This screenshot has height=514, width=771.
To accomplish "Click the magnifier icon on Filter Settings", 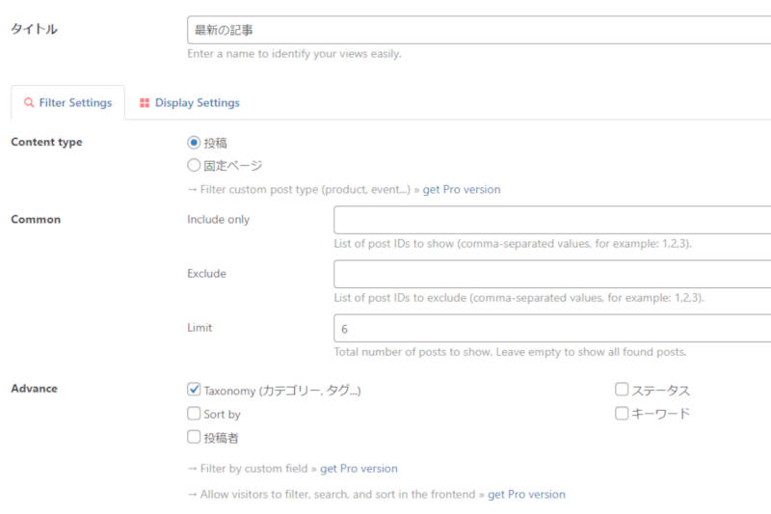I will pos(29,103).
